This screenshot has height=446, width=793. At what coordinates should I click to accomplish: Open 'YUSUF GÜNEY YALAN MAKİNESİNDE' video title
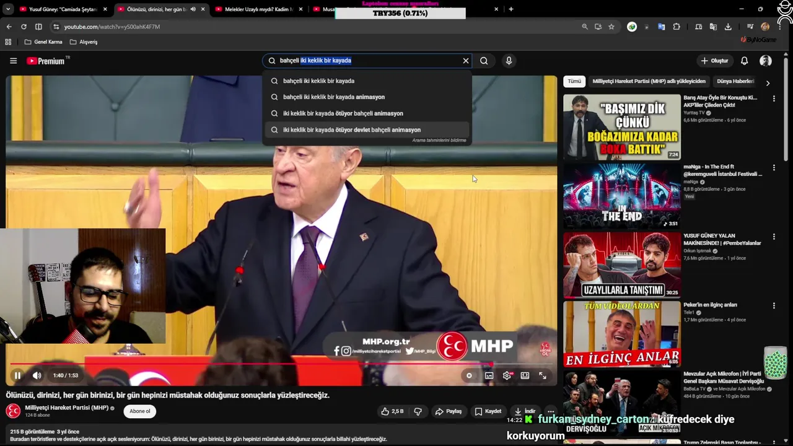point(722,239)
